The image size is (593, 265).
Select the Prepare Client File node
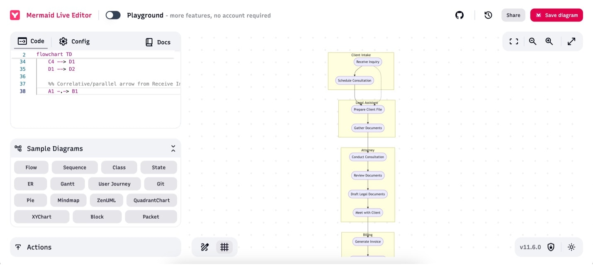[368, 110]
